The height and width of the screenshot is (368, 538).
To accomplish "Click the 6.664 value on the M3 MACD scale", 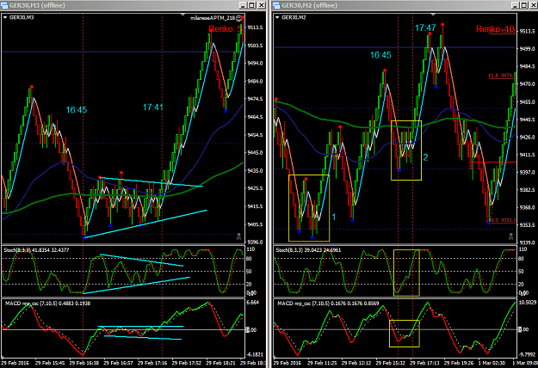I will (x=253, y=302).
